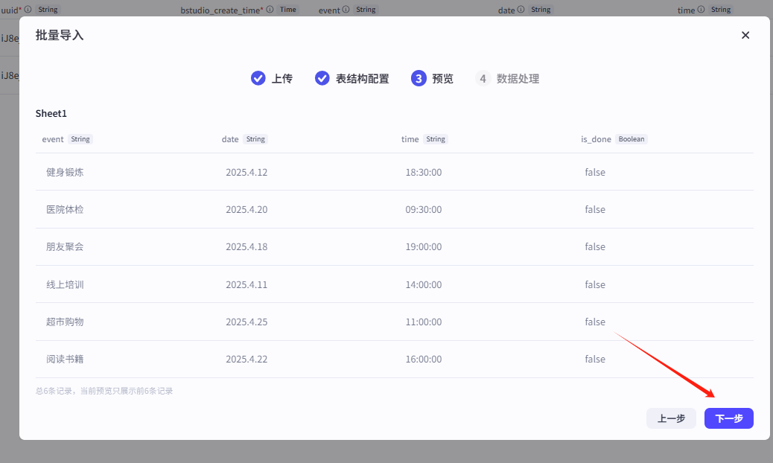Click info icon beside background date column header
The image size is (773, 463).
click(x=520, y=10)
